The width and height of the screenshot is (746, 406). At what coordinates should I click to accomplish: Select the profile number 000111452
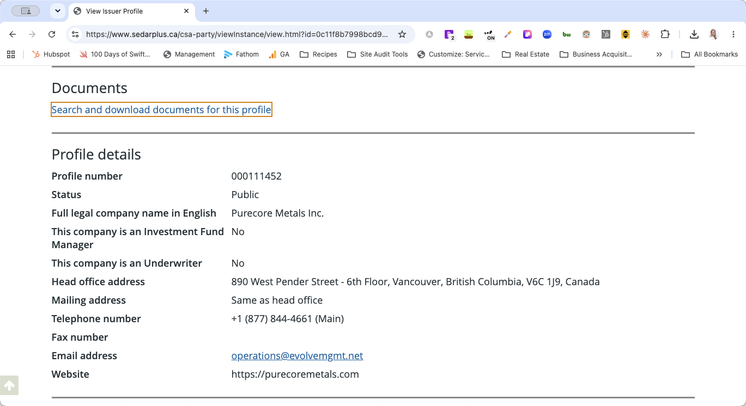click(x=257, y=176)
